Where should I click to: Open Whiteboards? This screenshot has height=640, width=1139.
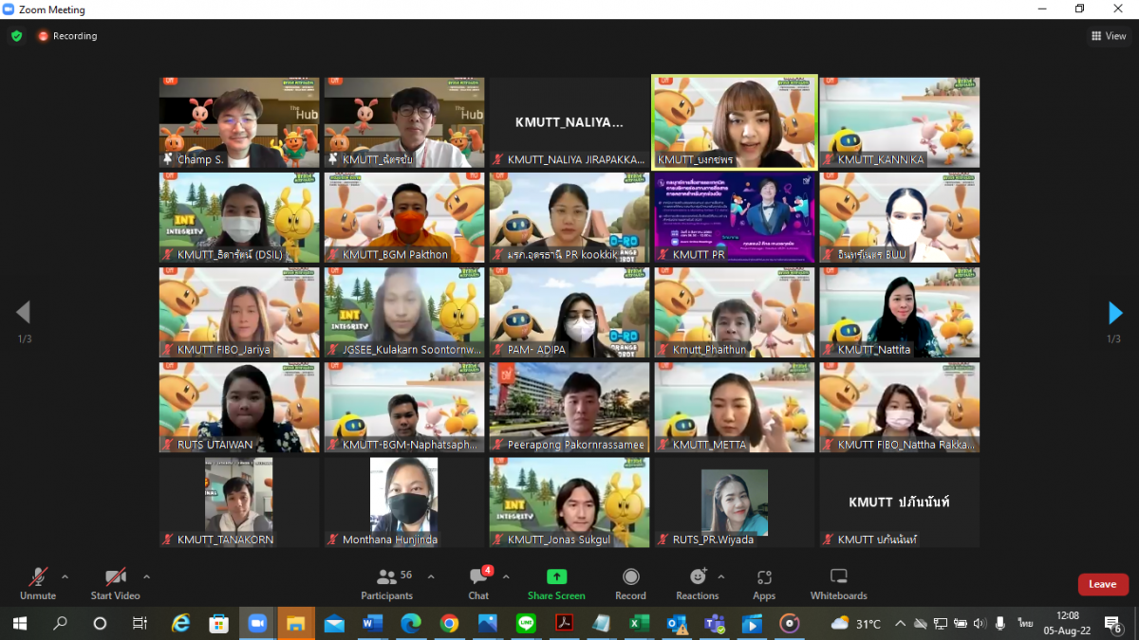click(839, 583)
